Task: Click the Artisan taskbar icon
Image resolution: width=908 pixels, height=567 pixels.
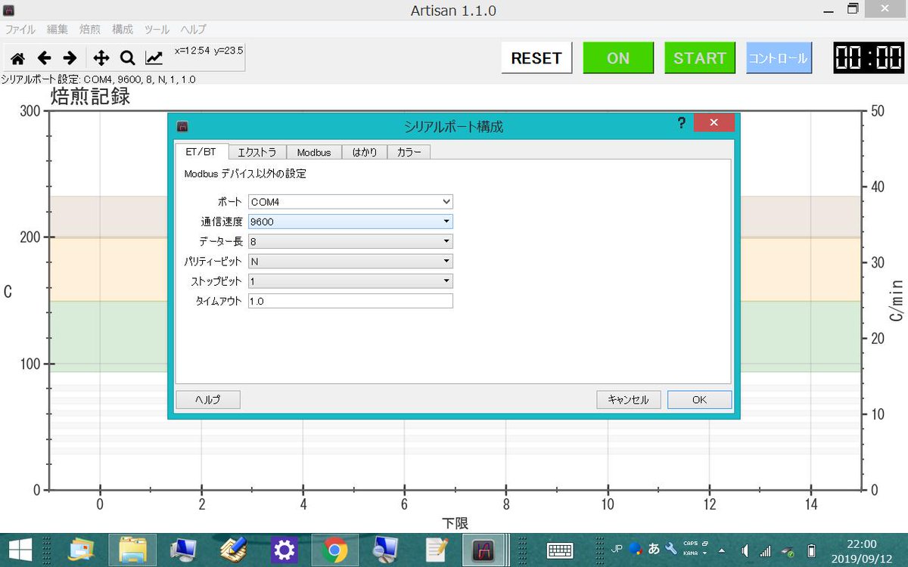Action: pyautogui.click(x=484, y=550)
